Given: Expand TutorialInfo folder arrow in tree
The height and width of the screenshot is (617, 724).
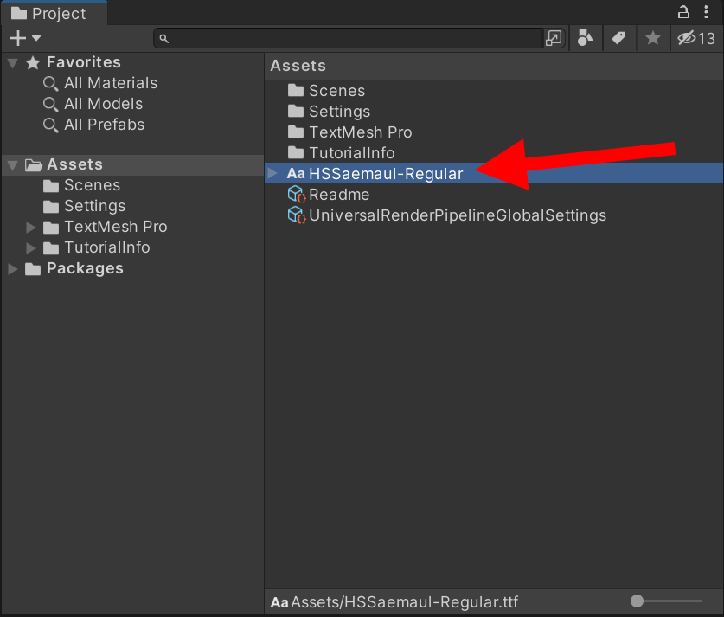Looking at the screenshot, I should coord(31,248).
